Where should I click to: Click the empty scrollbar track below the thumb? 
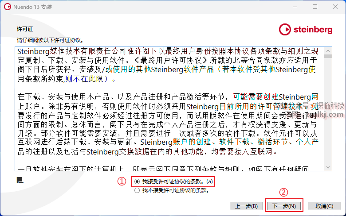click(328, 111)
